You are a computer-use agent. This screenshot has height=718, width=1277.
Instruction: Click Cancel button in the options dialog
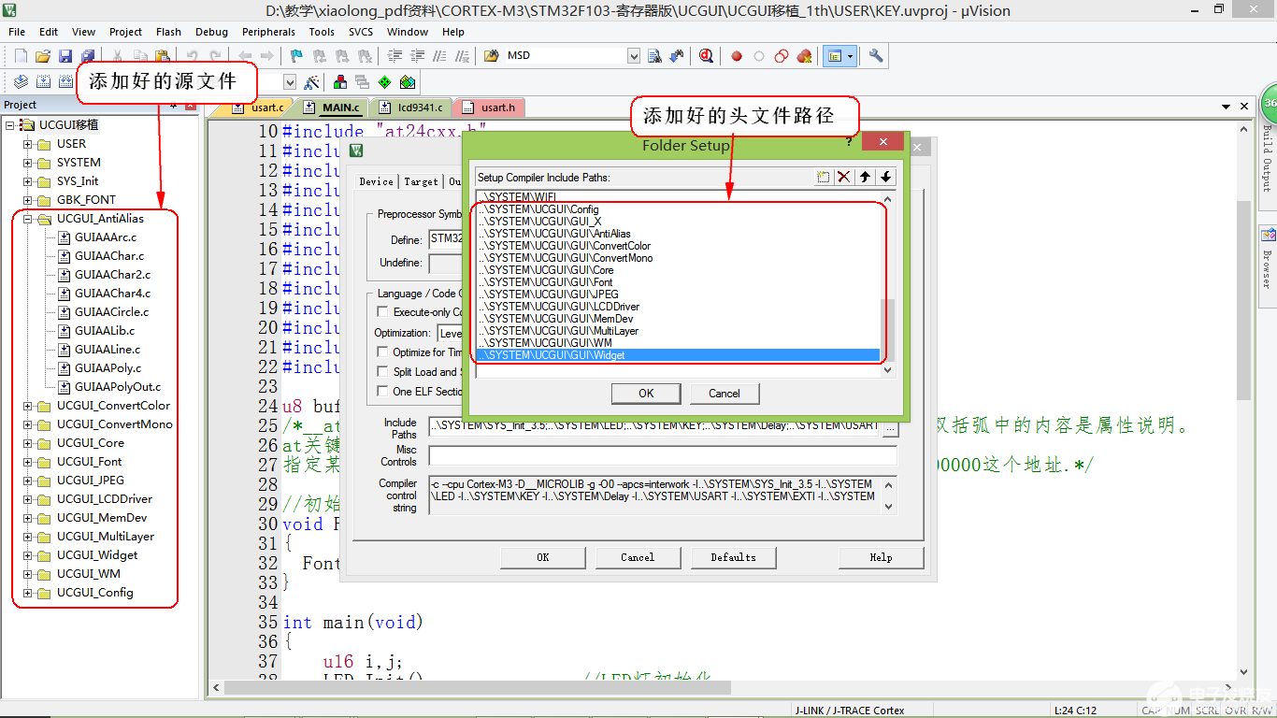tap(638, 557)
